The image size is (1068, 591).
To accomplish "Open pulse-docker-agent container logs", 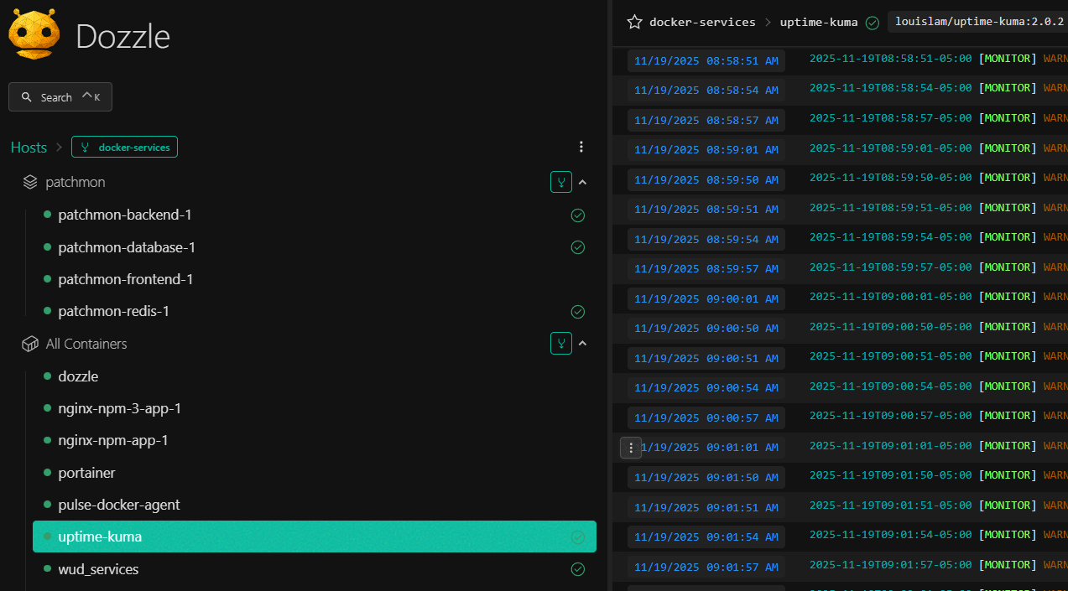I will coord(119,505).
